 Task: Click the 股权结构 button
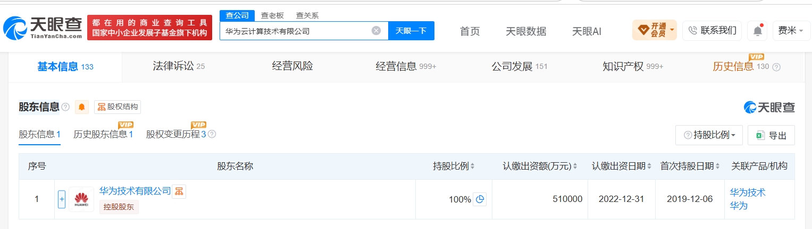[x=118, y=107]
